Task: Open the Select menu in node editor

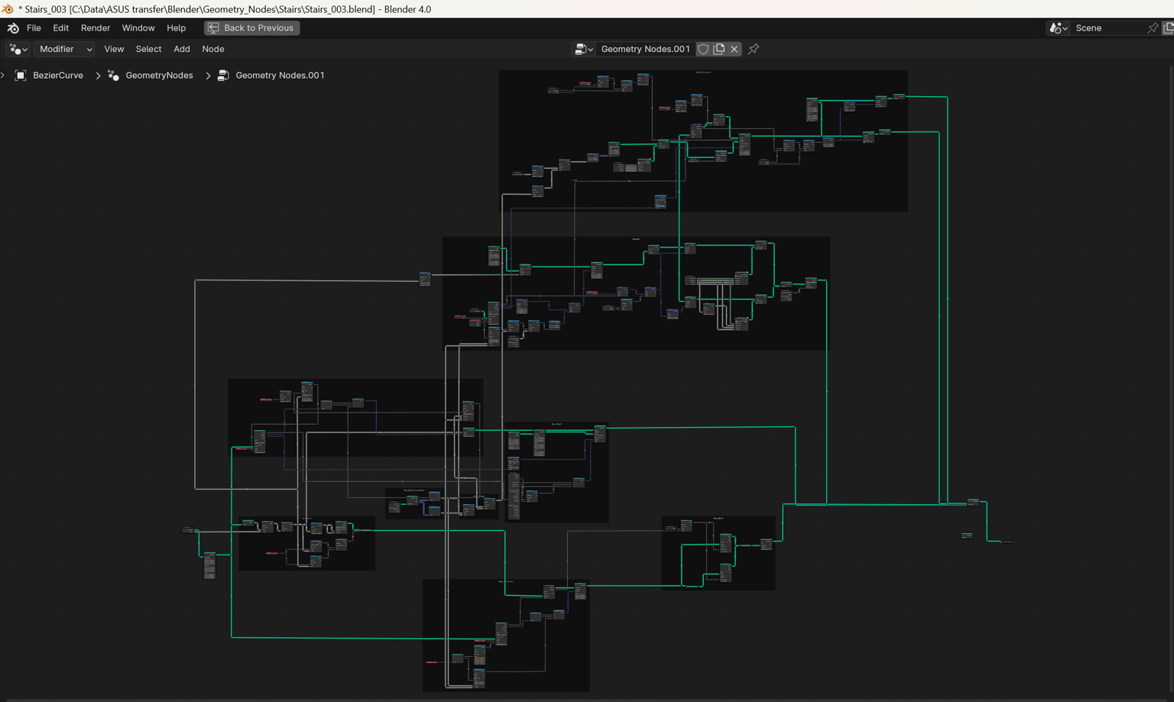Action: pyautogui.click(x=148, y=49)
